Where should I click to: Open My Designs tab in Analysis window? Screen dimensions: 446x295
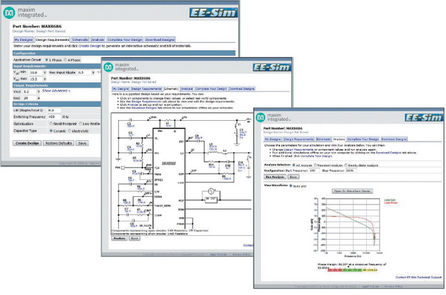pos(273,139)
